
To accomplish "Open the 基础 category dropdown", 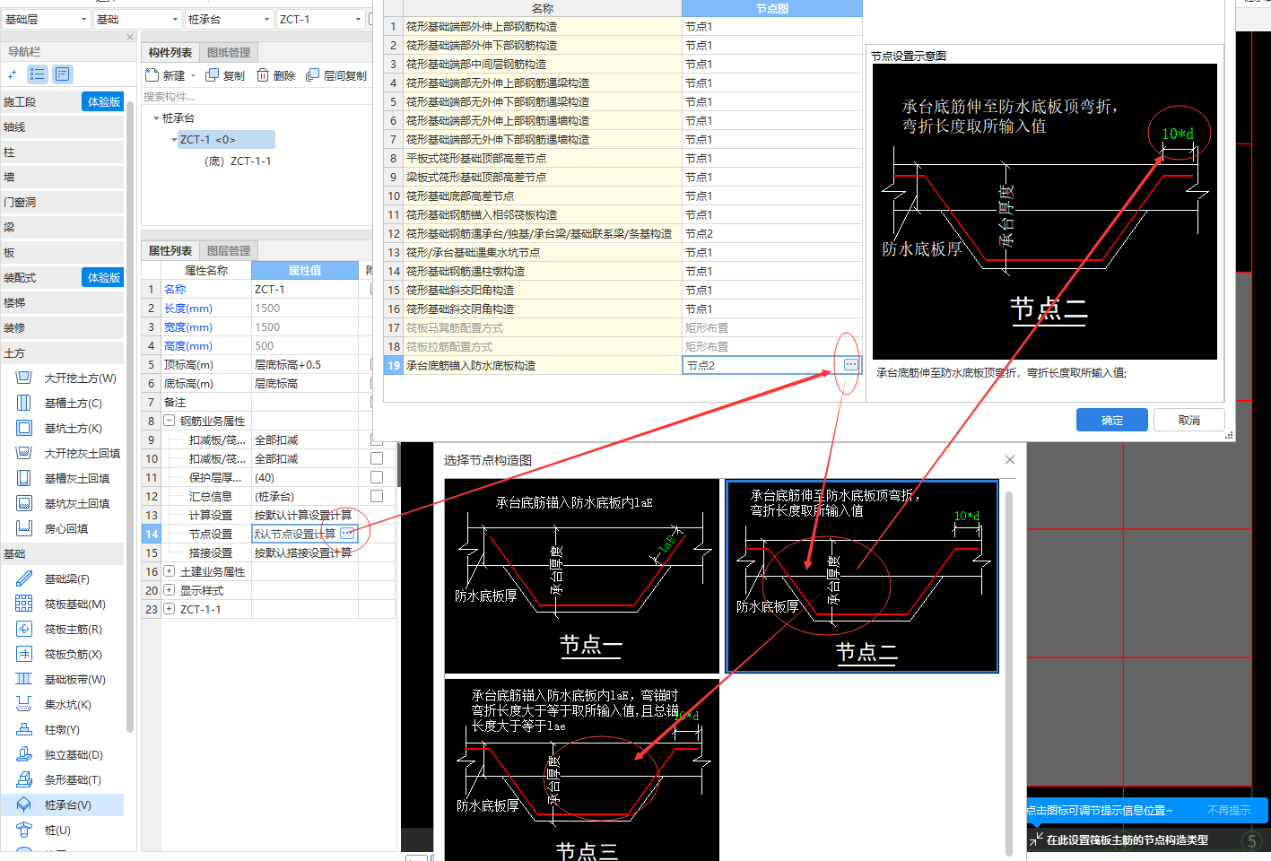I will (137, 19).
